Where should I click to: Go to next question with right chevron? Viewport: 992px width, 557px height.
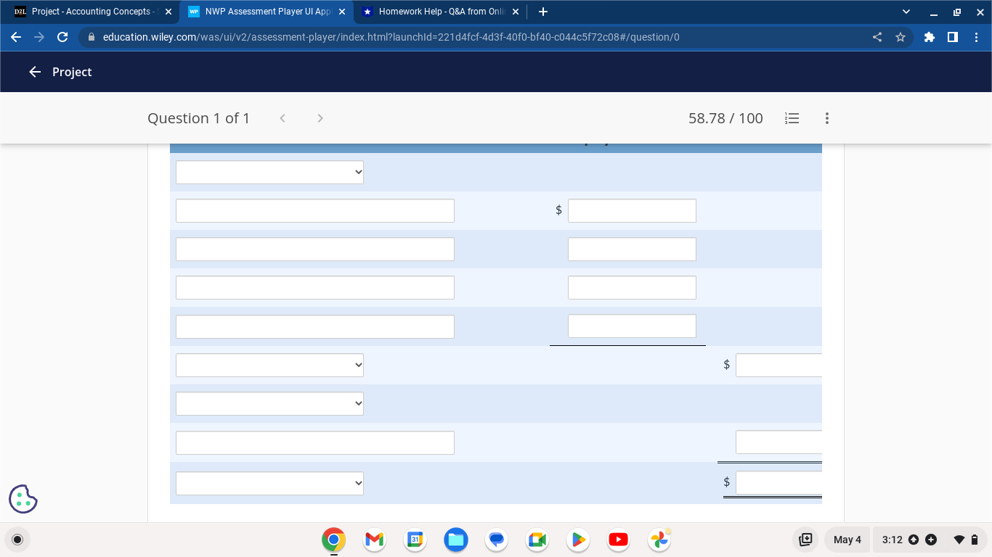point(320,118)
